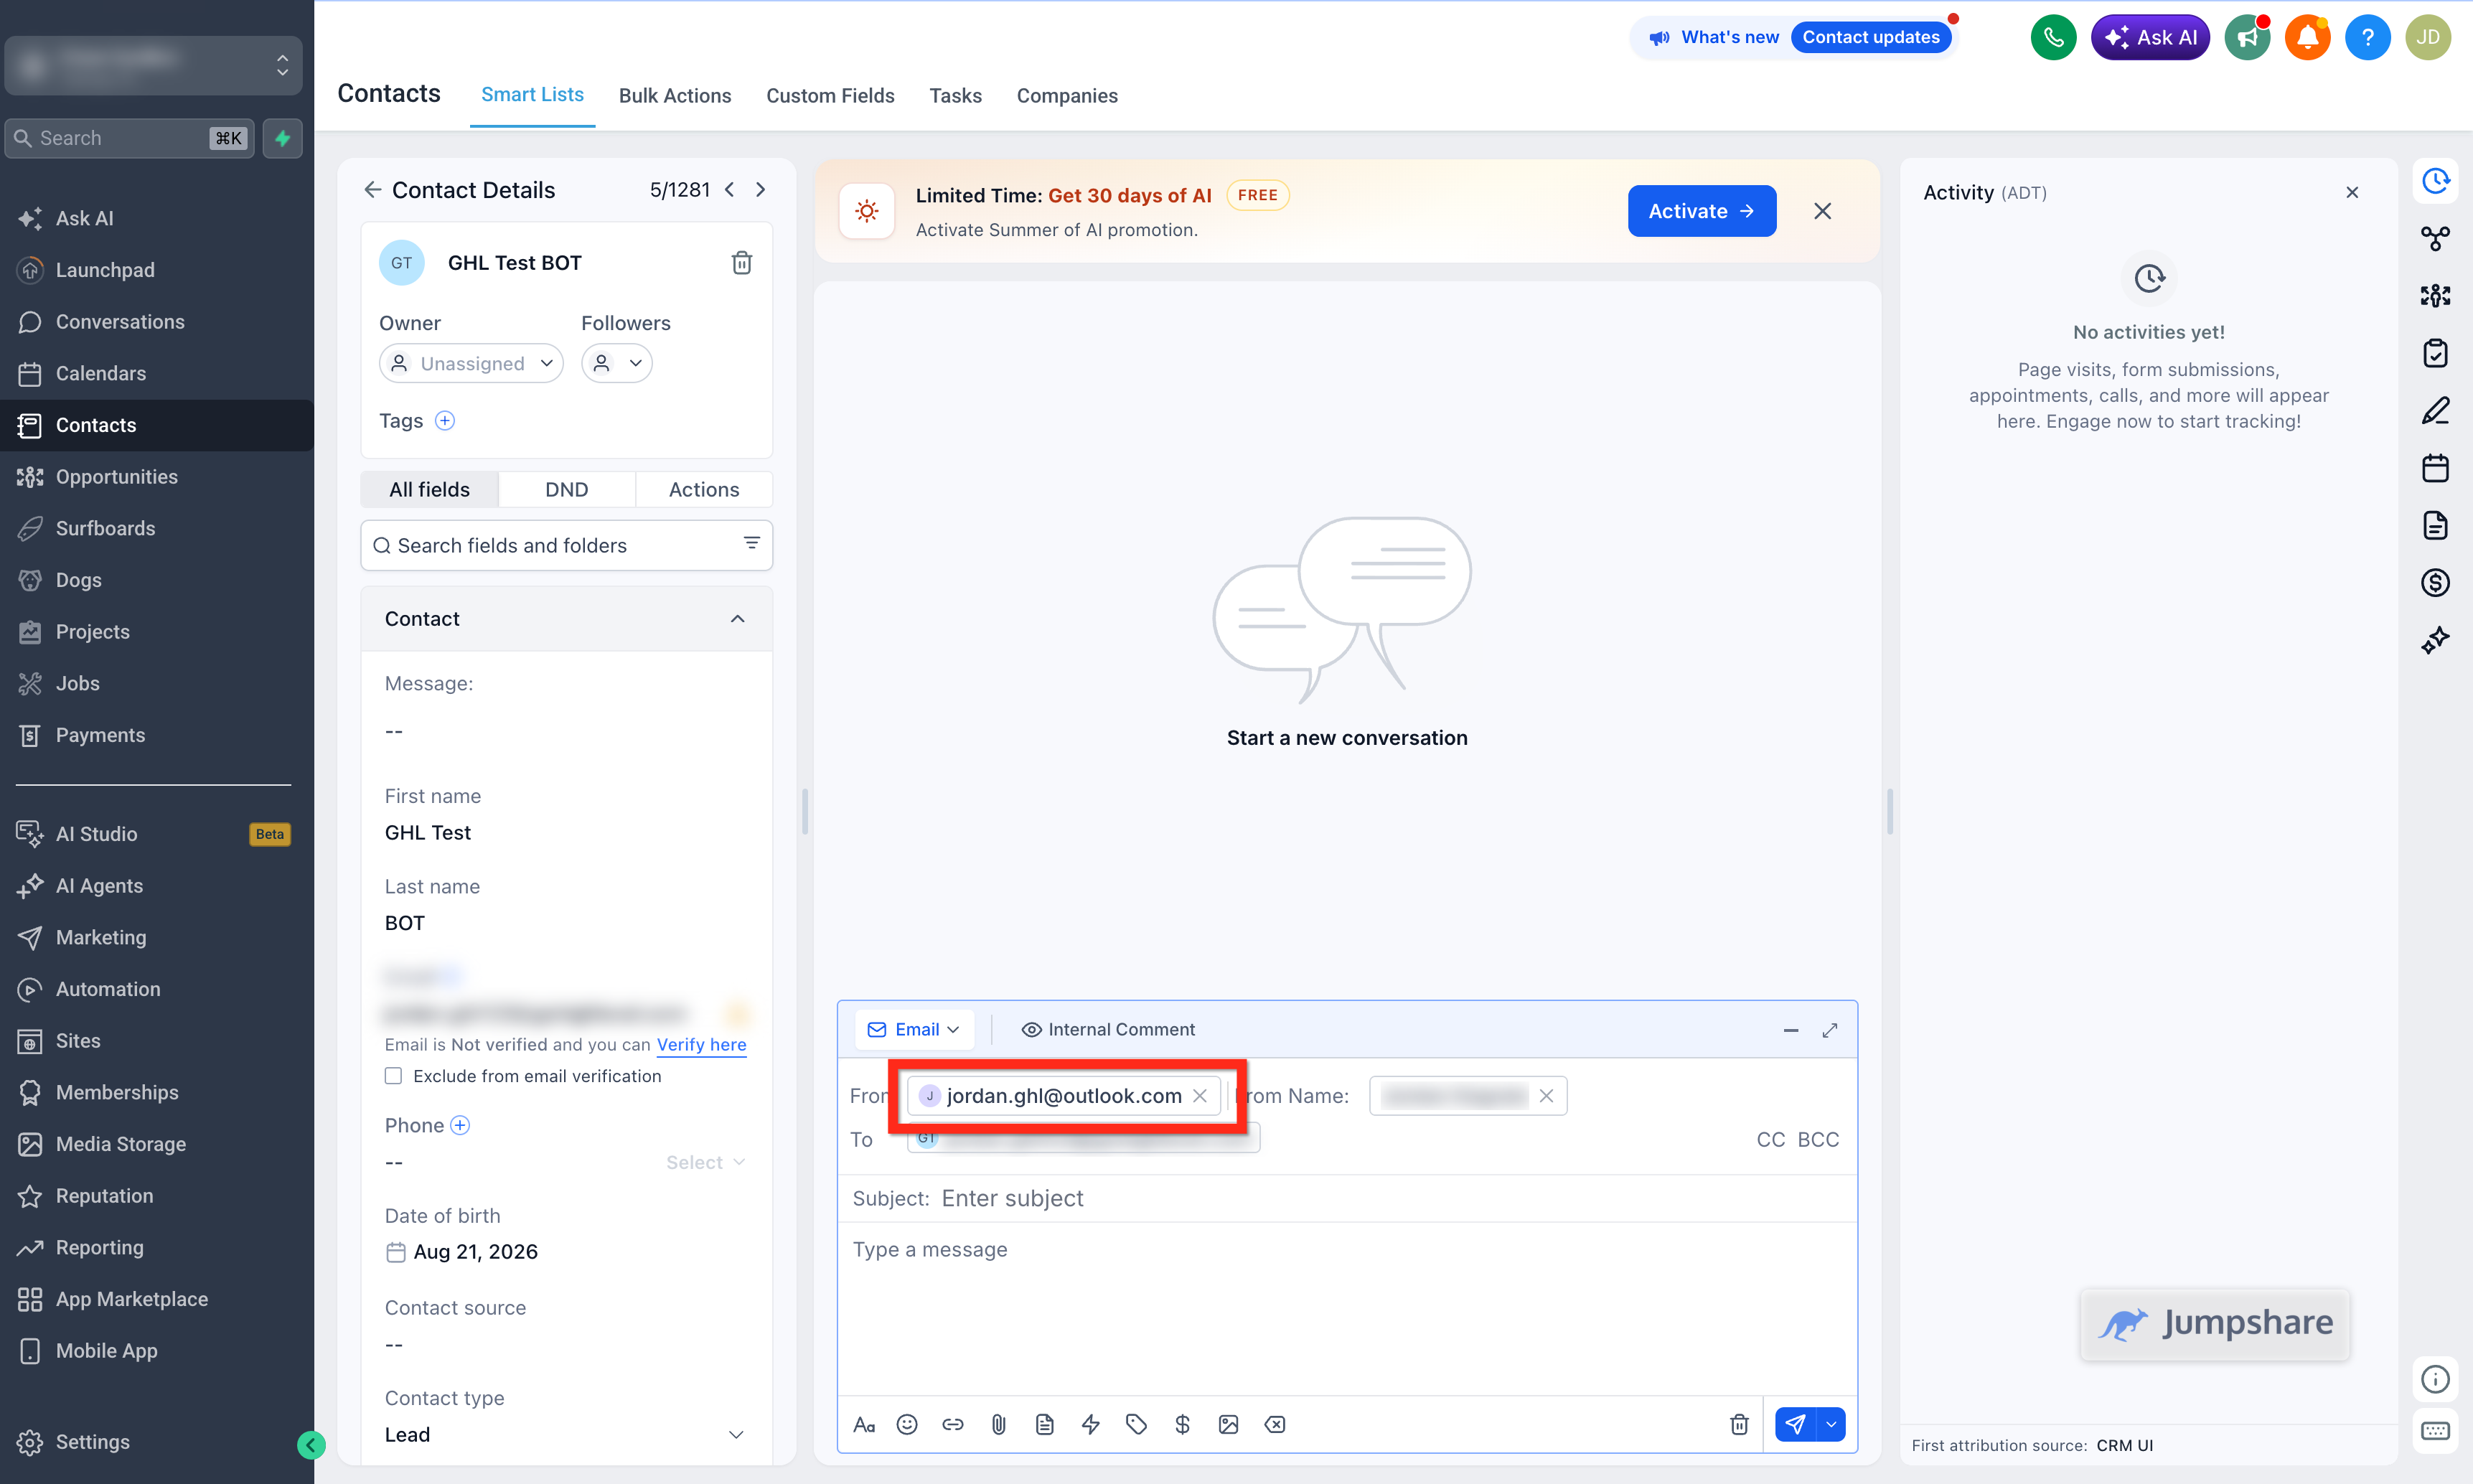This screenshot has height=1484, width=2473.
Task: Discard the email draft with trash icon
Action: tap(1739, 1424)
